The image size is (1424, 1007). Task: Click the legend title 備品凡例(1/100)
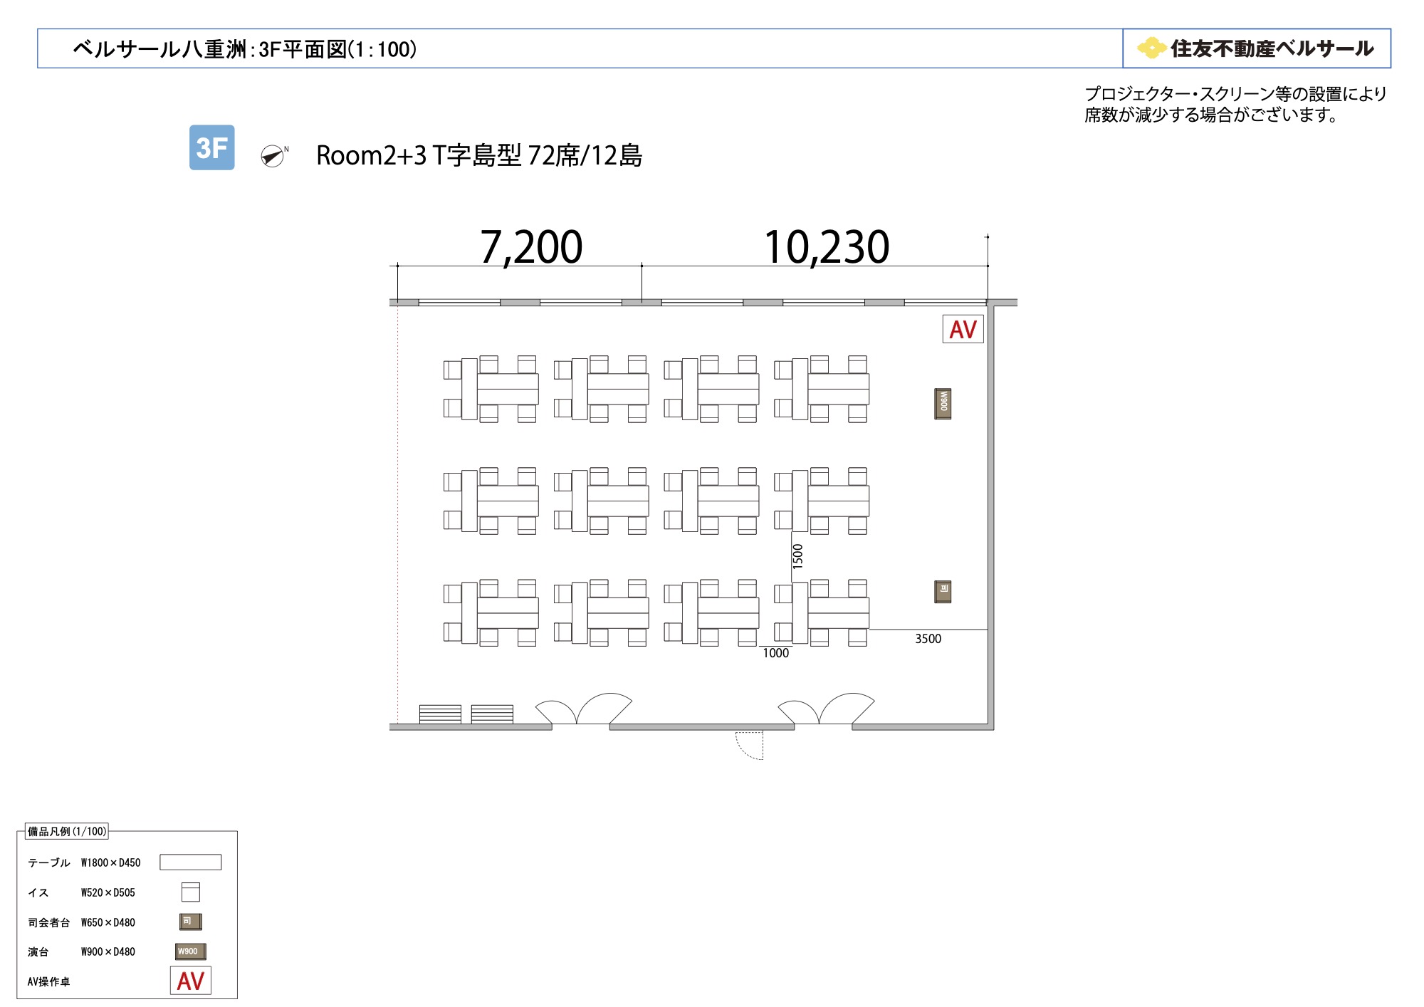tap(67, 831)
